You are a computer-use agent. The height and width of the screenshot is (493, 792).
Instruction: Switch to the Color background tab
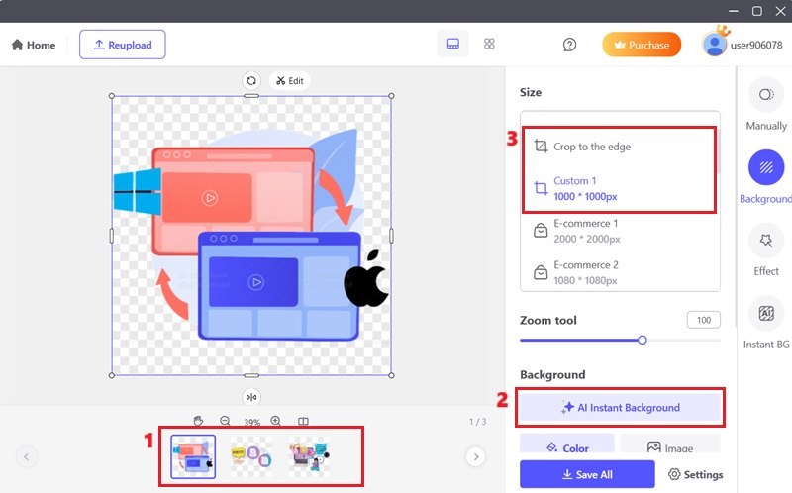566,444
